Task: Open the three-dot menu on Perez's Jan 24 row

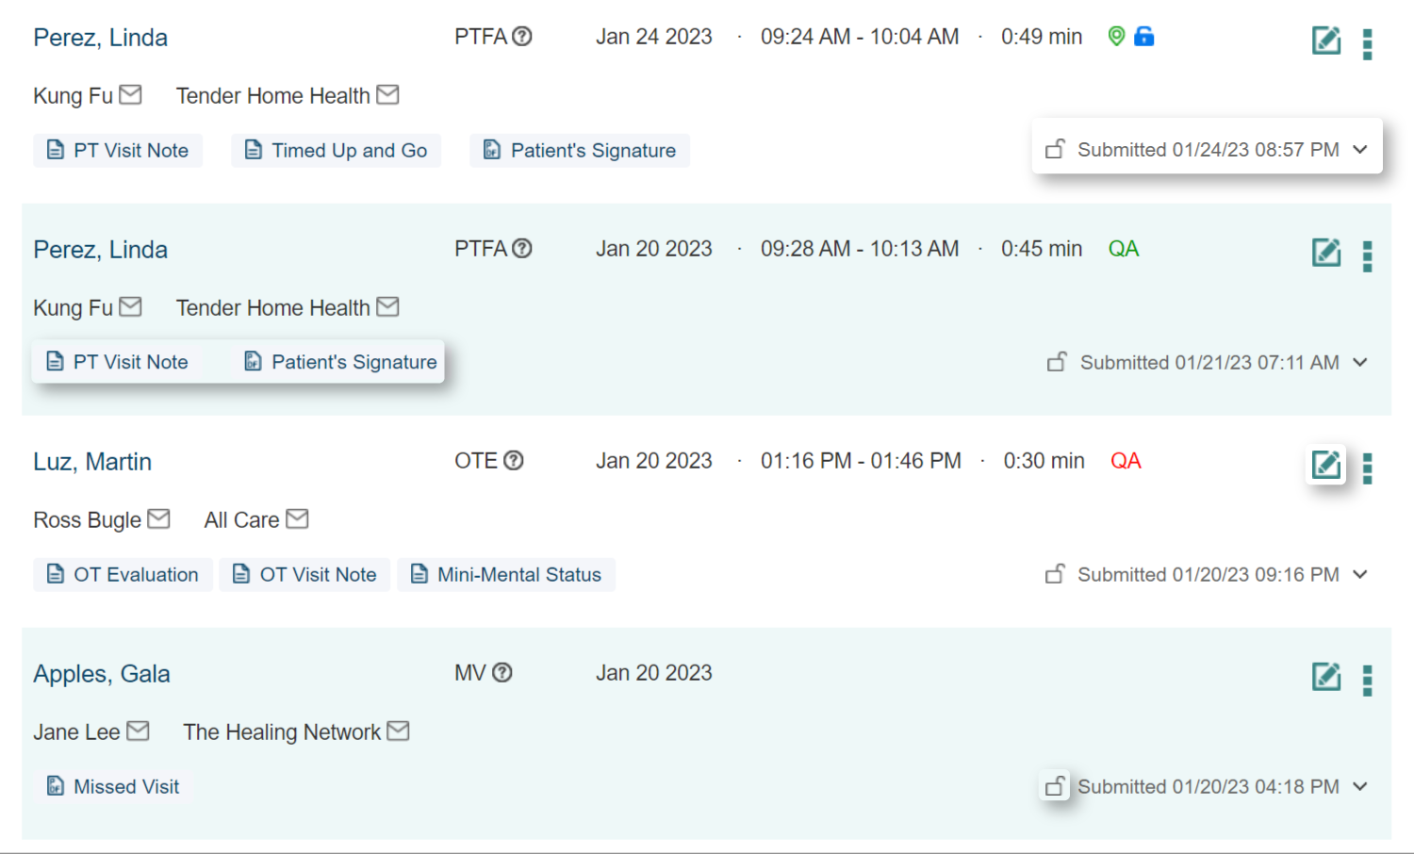Action: coord(1368,43)
